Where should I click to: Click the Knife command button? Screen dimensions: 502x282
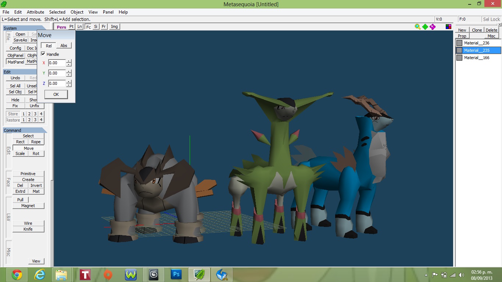pyautogui.click(x=28, y=229)
